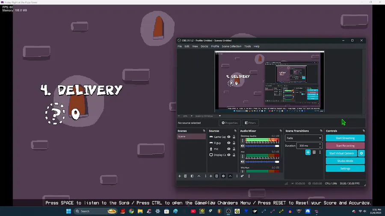Screen dimensions: 385x216
Task: Select the Scene item in Scenes list
Action: point(191,137)
